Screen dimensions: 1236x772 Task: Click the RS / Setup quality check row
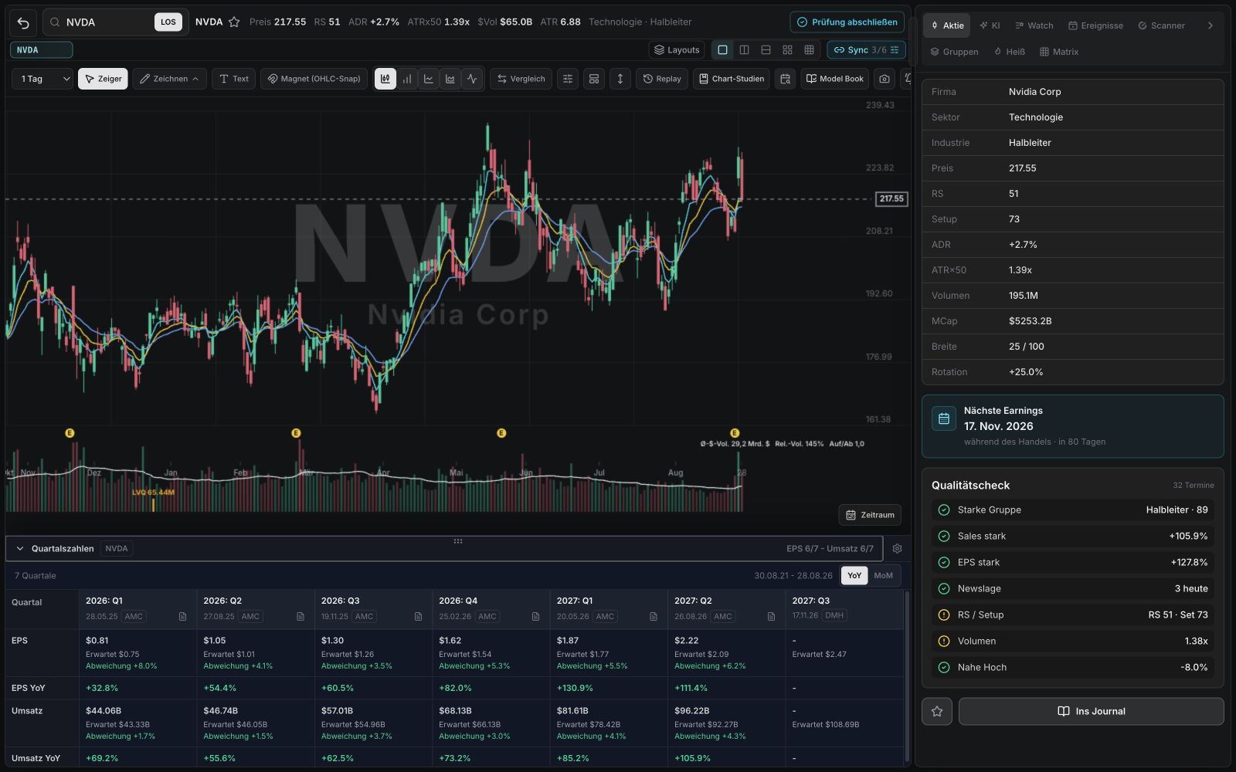click(1073, 615)
